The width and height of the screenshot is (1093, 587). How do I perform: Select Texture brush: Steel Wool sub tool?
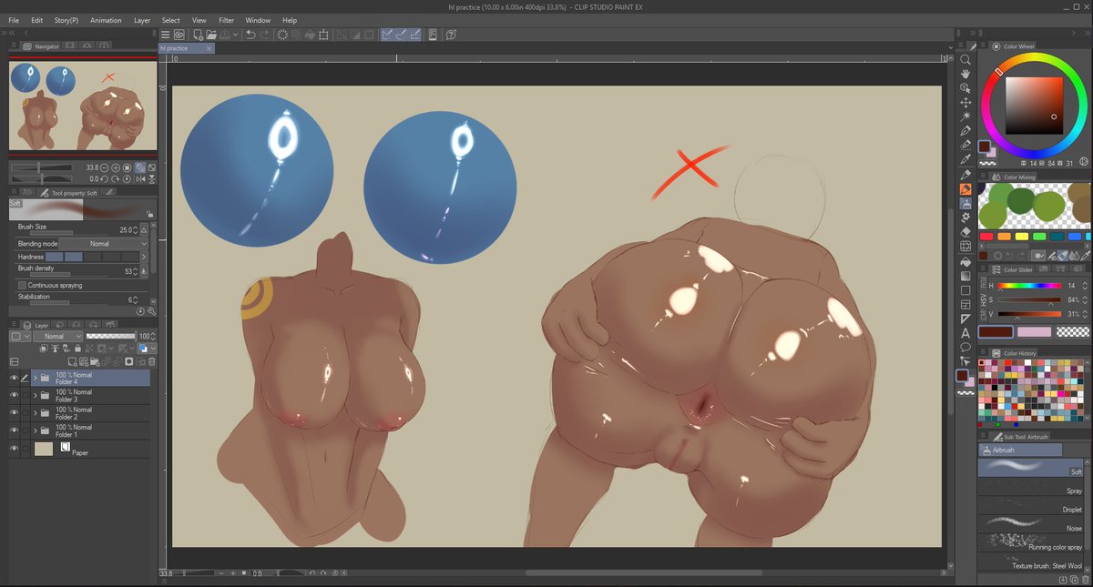pos(1031,563)
